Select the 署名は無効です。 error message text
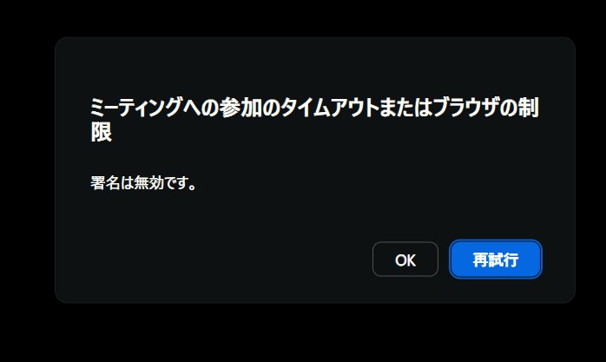The width and height of the screenshot is (606, 362). pyautogui.click(x=143, y=183)
